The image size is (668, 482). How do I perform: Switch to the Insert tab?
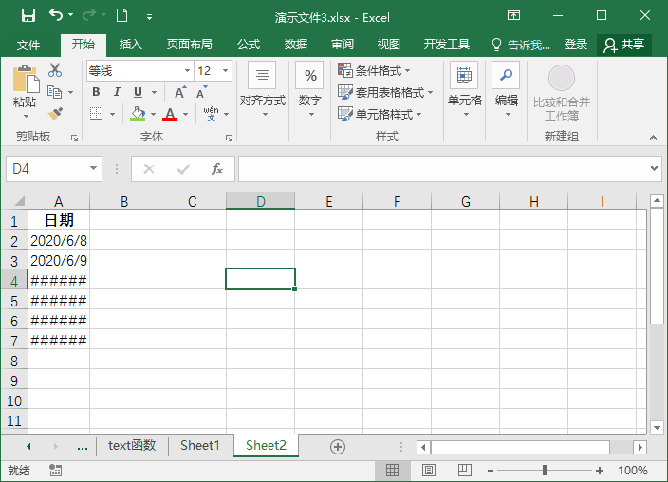point(130,45)
